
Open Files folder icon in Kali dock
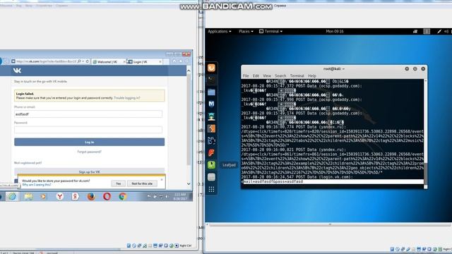click(211, 92)
